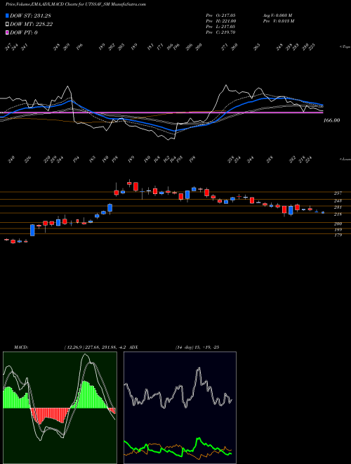This screenshot has height=464, width=351.
Task: Click the 'Pre H: 221.60' value
Action: coord(220,21)
